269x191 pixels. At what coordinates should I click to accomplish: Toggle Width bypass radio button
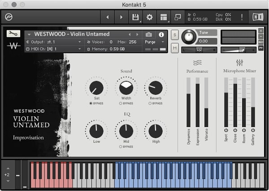121,103
